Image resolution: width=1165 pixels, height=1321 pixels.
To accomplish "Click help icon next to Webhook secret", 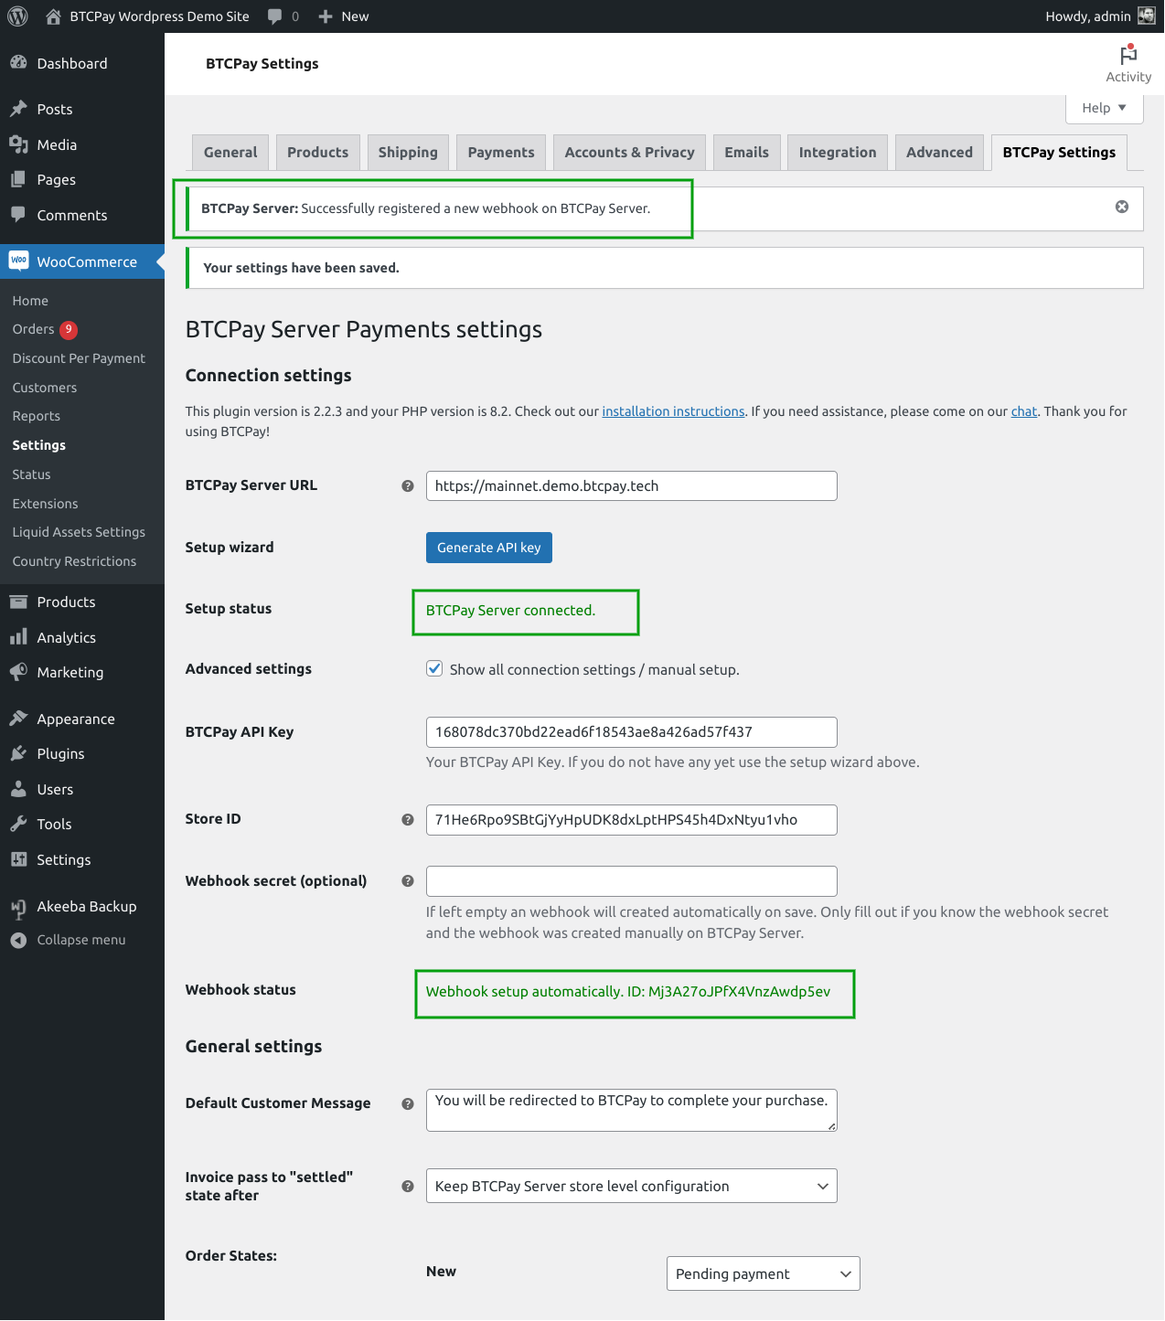I will [x=408, y=880].
